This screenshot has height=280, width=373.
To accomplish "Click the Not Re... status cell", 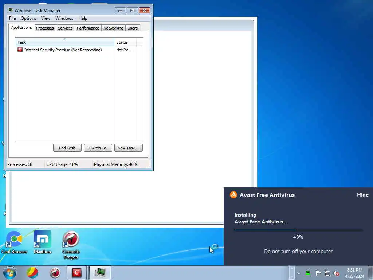I will [x=125, y=50].
